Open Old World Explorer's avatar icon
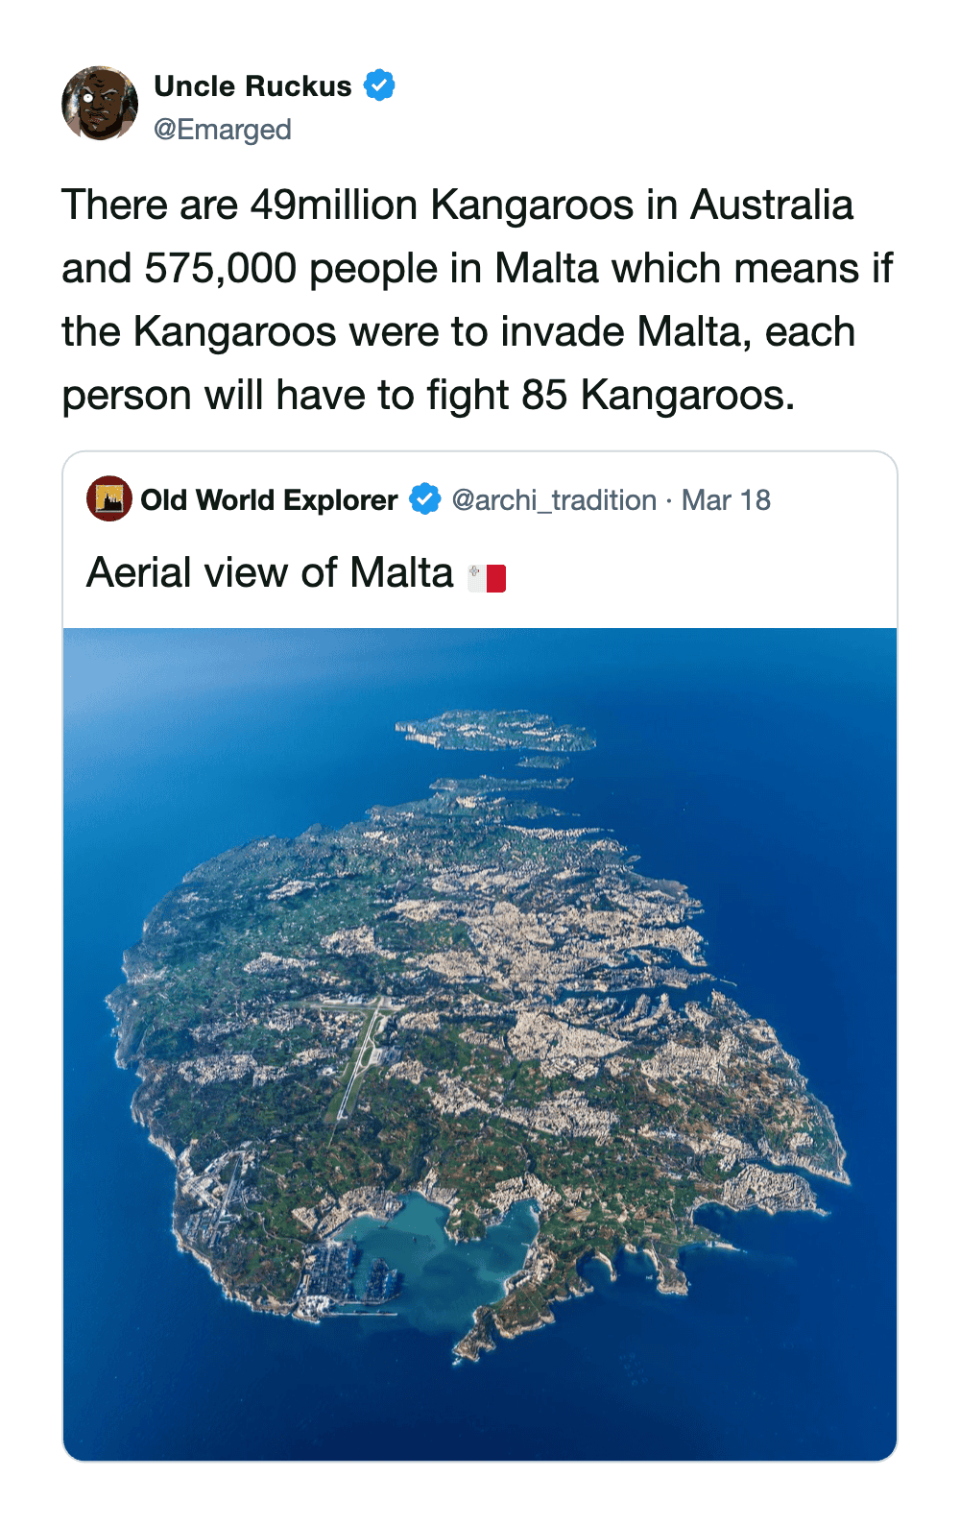Viewport: 960px width, 1525px height. [108, 498]
